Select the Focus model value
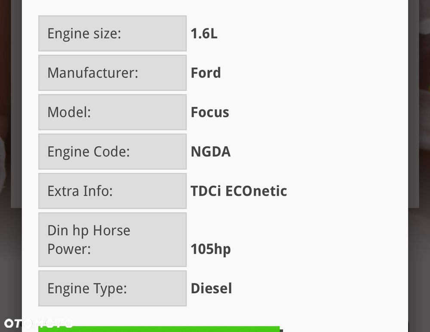The height and width of the screenshot is (332, 430). click(x=210, y=112)
